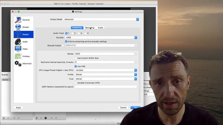Move source up arrow in Sources panel
The image size is (223, 125).
point(52,118)
